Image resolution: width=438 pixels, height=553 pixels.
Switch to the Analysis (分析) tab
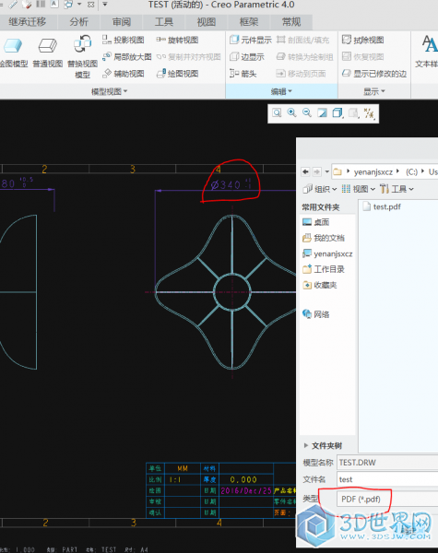click(78, 22)
